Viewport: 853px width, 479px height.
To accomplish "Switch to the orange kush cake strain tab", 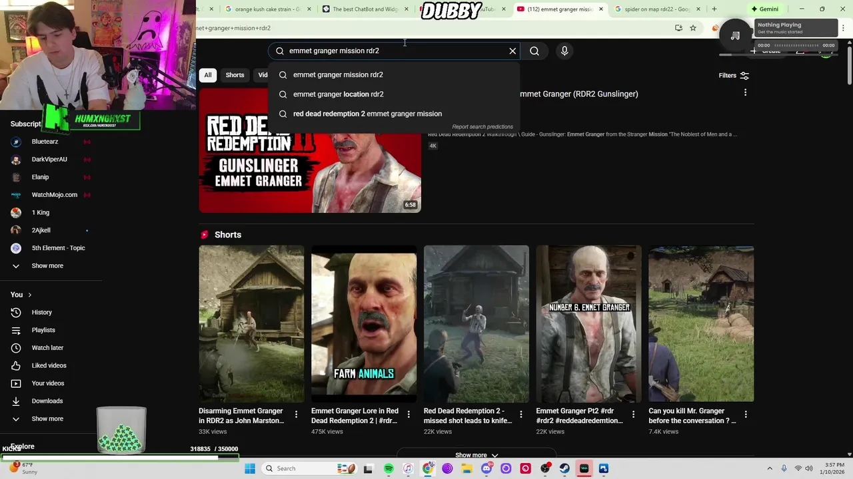I will tap(263, 9).
